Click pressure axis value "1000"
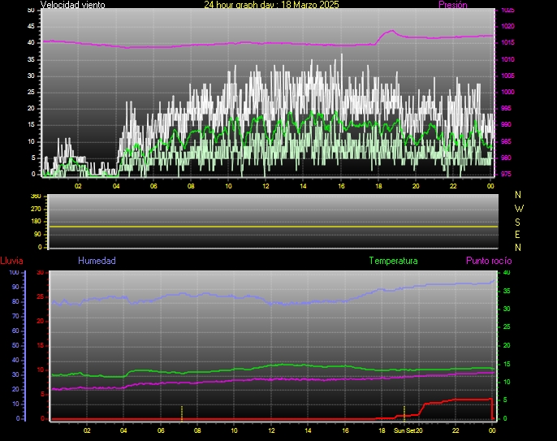The image size is (557, 441). 507,92
